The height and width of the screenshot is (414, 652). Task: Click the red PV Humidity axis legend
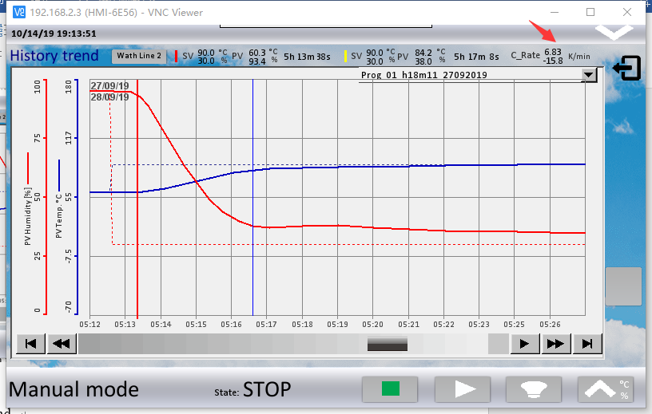point(28,199)
